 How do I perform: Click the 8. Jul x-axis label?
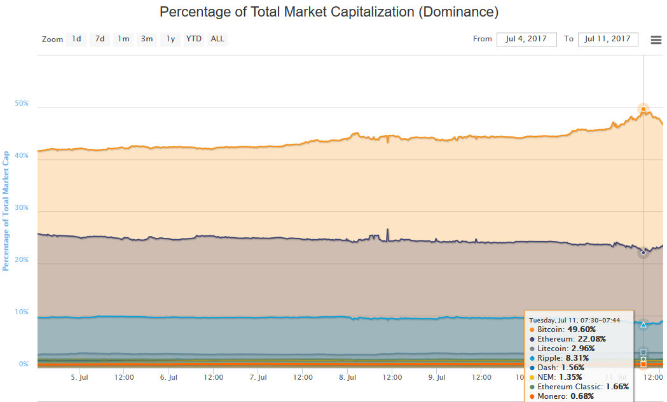348,377
